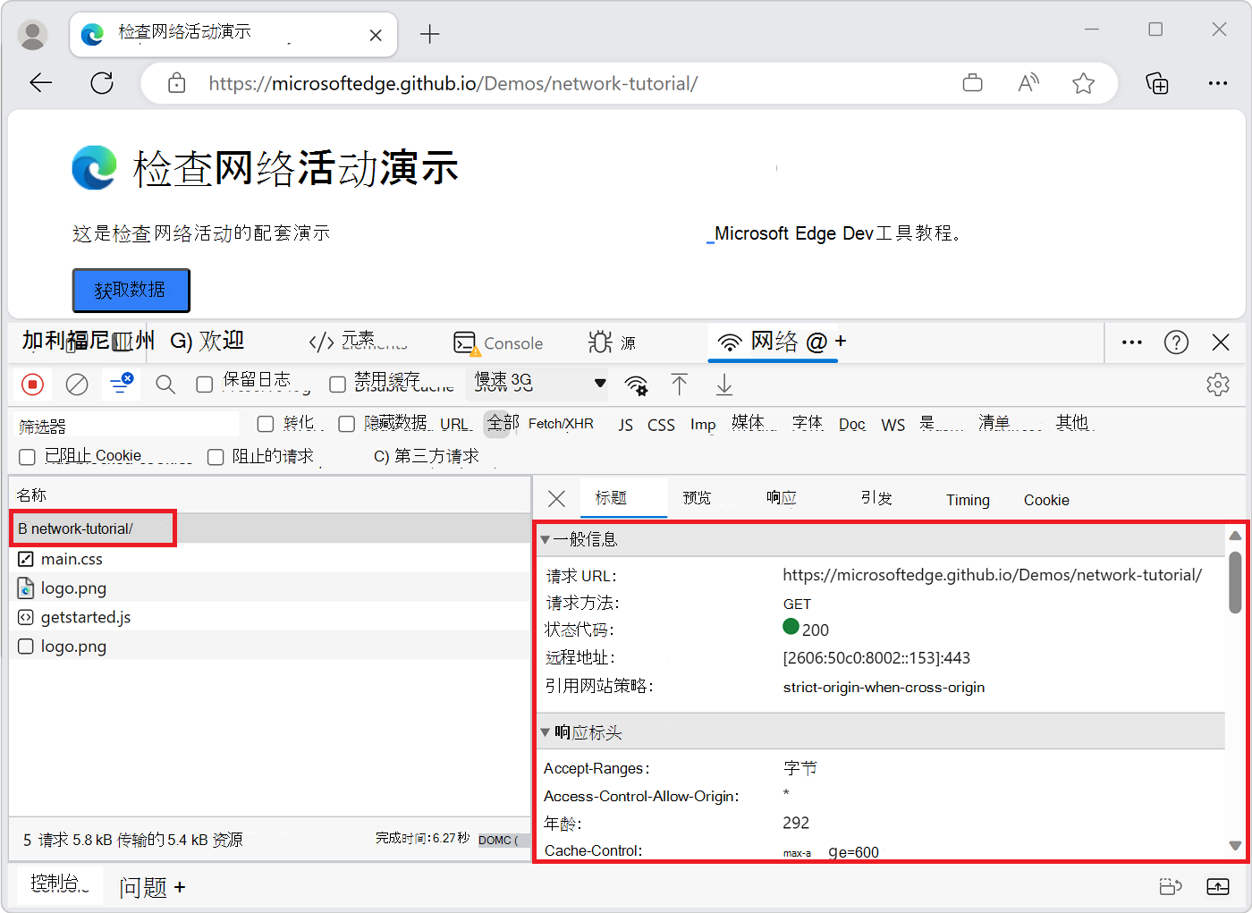Click the details pane scroll-down arrow
Image resolution: width=1252 pixels, height=913 pixels.
tap(1235, 845)
